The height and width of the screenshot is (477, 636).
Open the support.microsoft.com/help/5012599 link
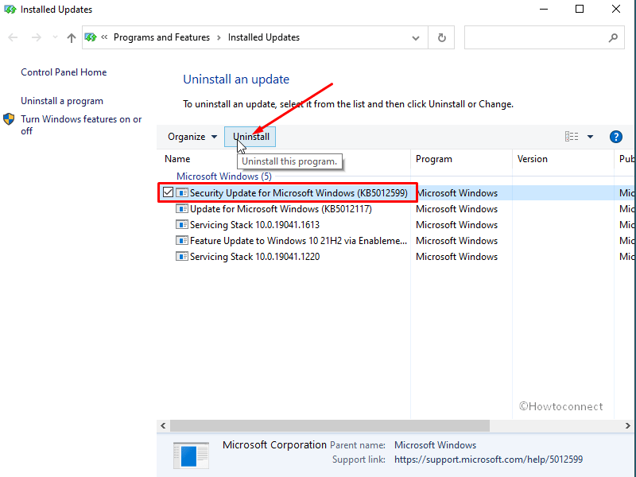(x=488, y=460)
